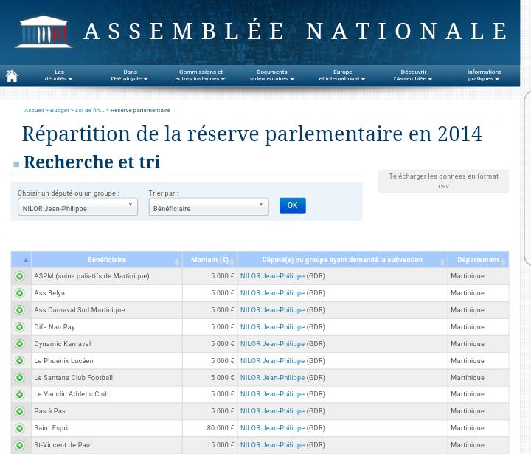
Task: Go to the home page icon
Action: coord(12,75)
